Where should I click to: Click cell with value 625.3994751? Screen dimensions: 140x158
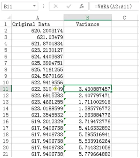click(38, 63)
